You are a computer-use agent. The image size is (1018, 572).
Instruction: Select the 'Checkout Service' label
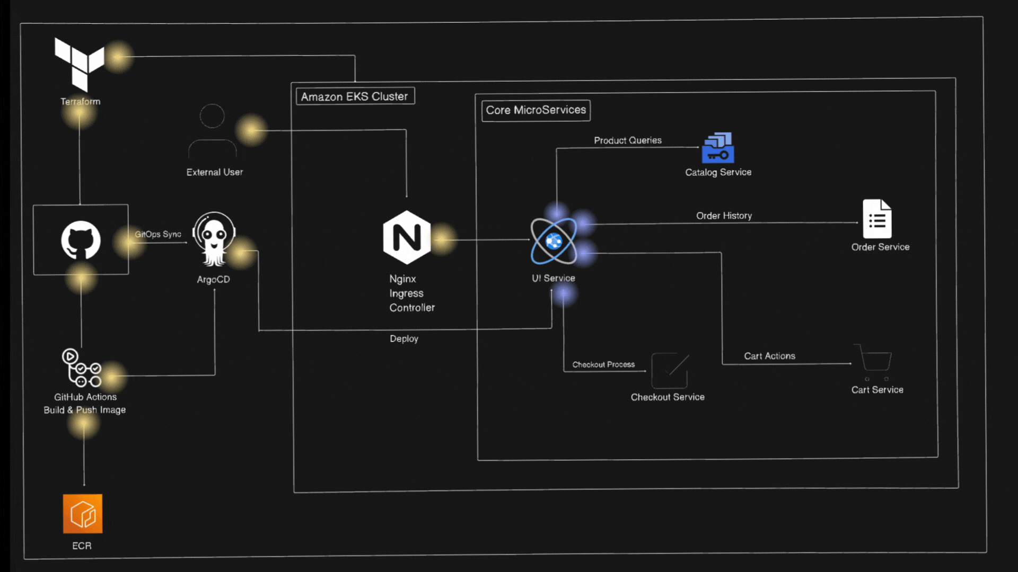tap(668, 397)
